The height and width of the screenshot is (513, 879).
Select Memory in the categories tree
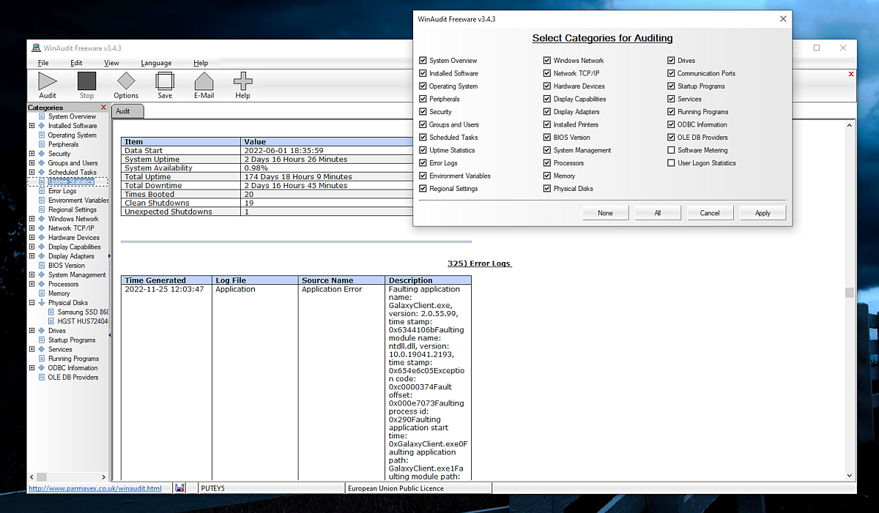(59, 293)
